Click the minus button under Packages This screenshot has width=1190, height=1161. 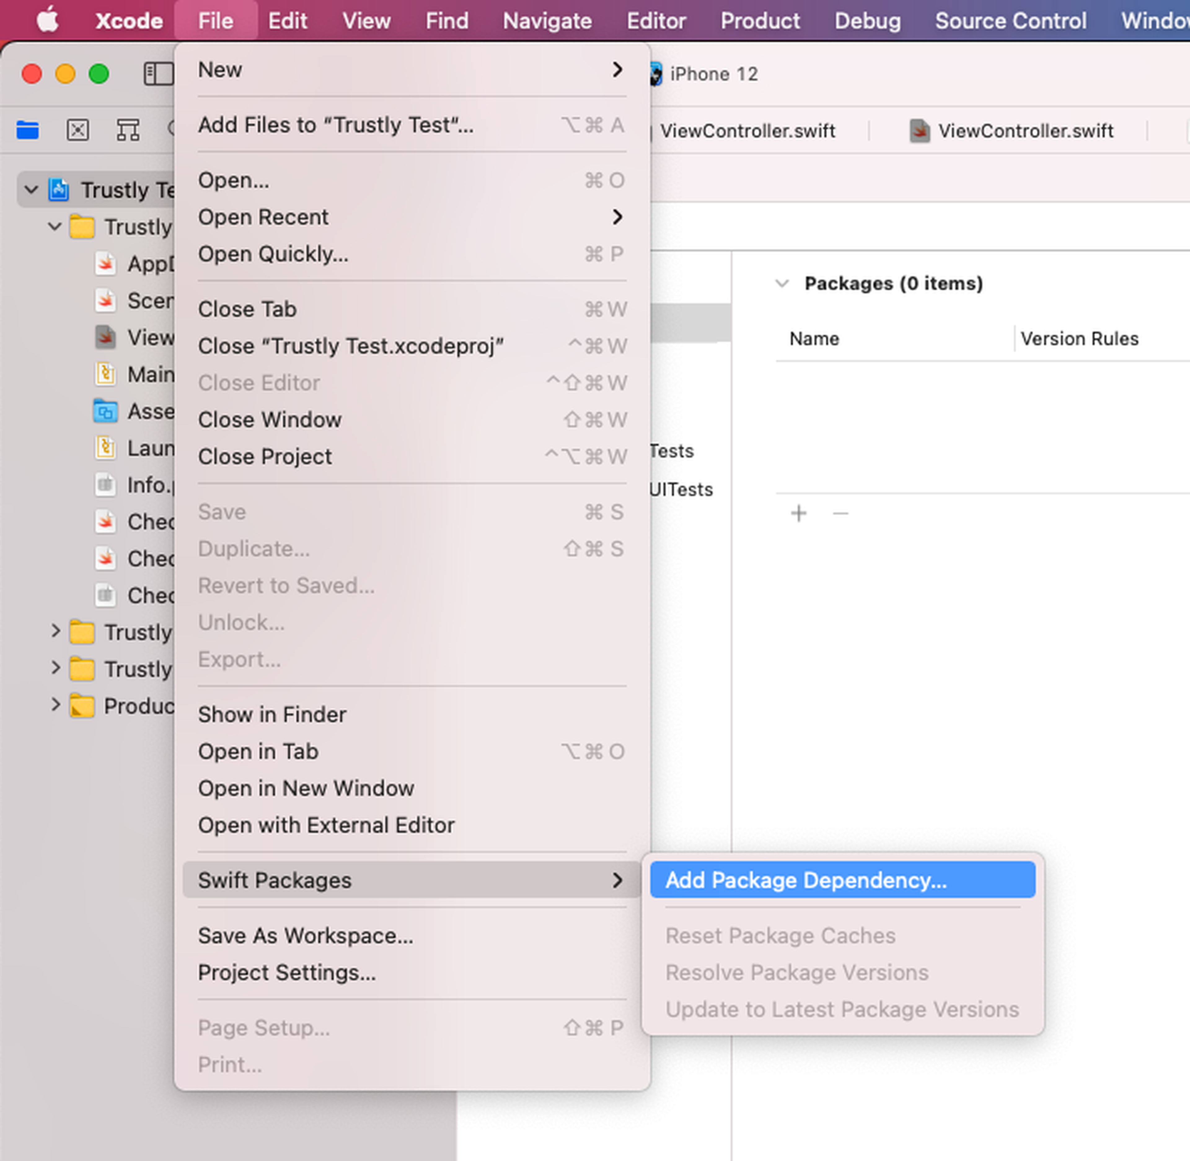coord(840,513)
